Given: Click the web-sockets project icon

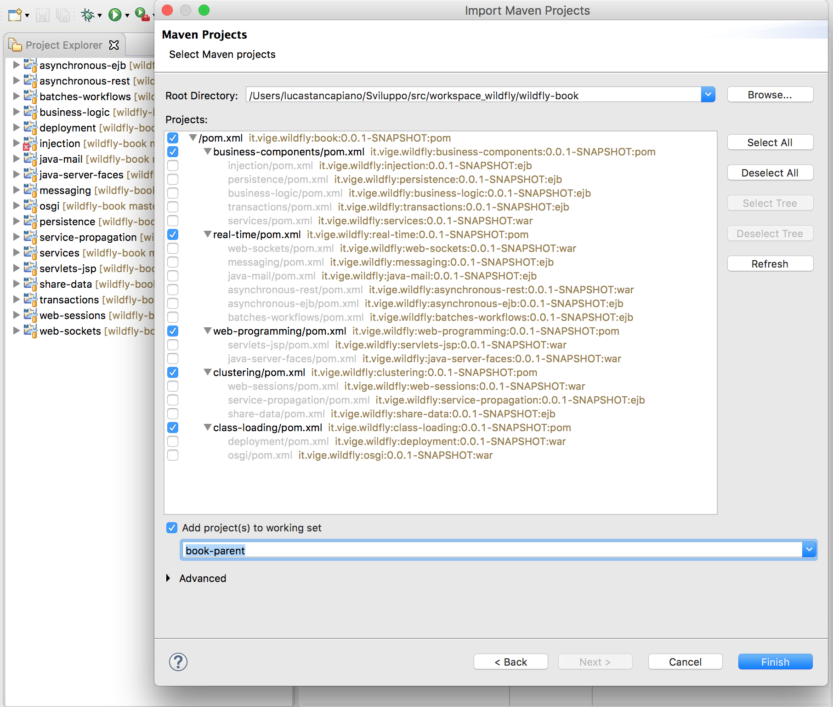Looking at the screenshot, I should pos(30,331).
